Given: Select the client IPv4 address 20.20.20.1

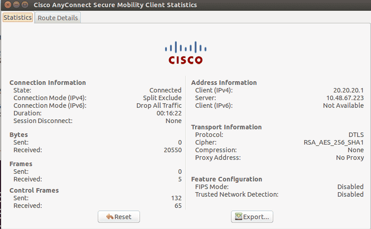Looking at the screenshot, I should pyautogui.click(x=349, y=90).
